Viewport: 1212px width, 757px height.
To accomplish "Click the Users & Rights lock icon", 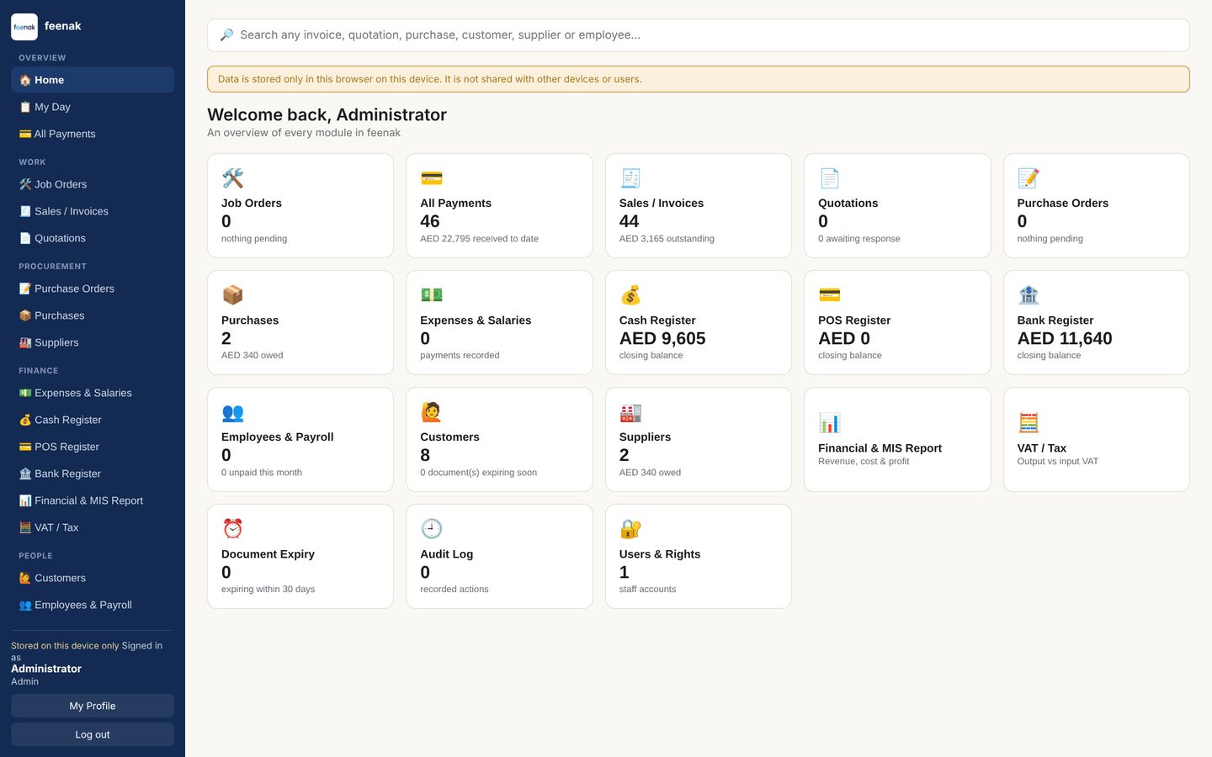I will pyautogui.click(x=630, y=529).
